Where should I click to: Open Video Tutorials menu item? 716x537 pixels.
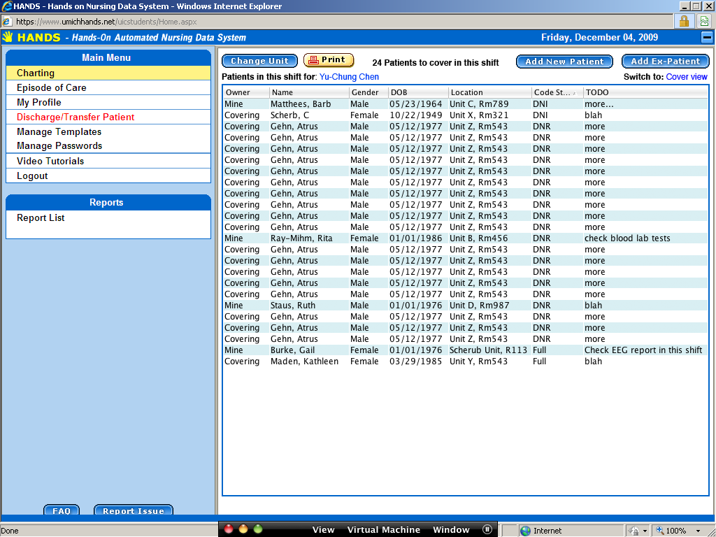click(x=108, y=161)
